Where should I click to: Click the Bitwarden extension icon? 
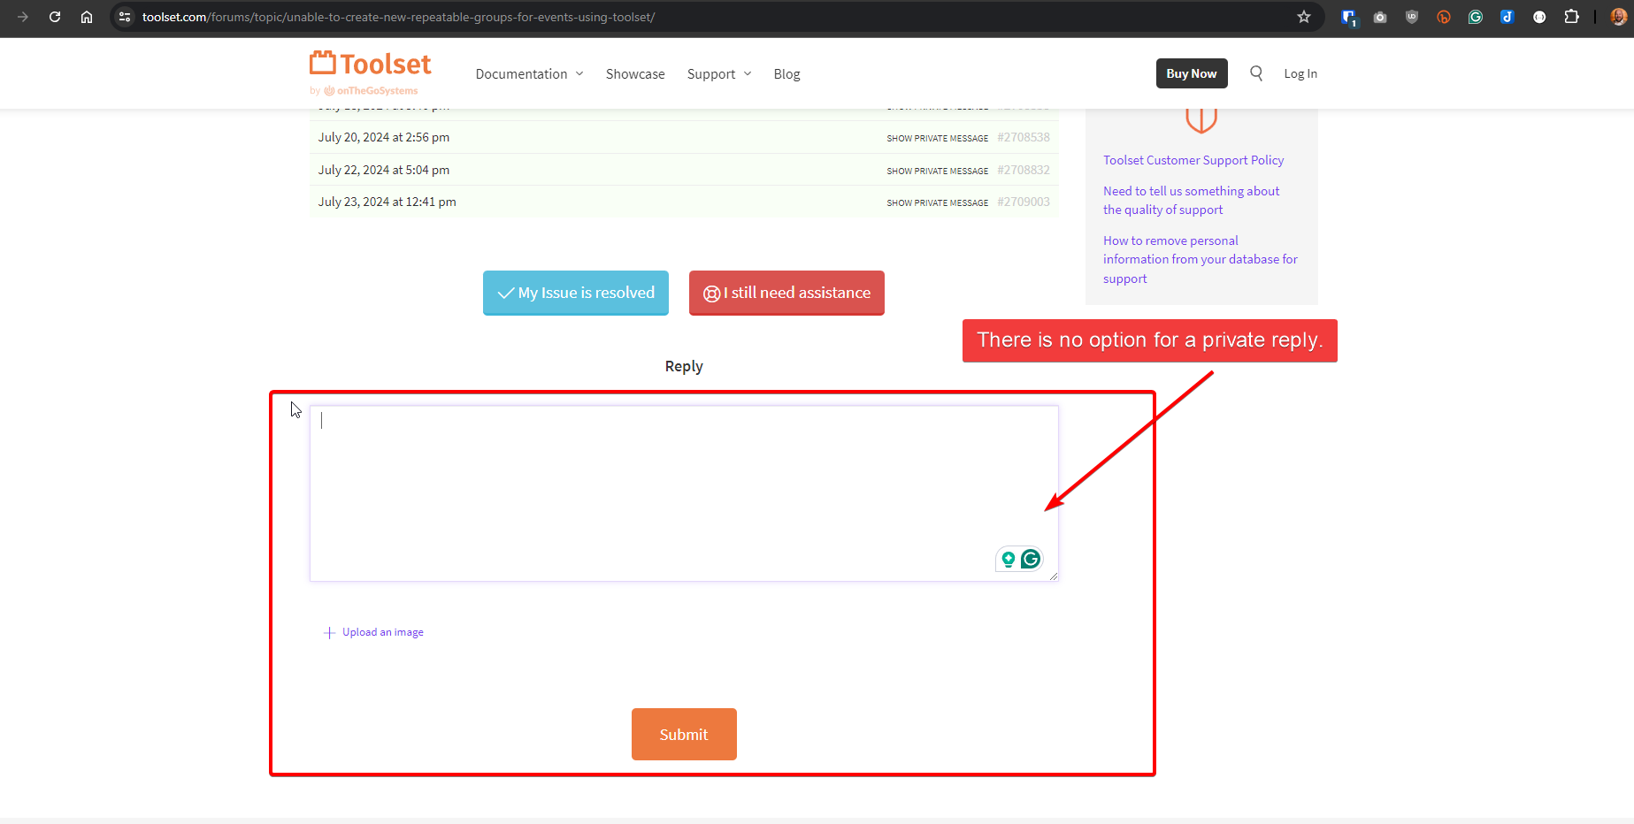pos(1348,17)
